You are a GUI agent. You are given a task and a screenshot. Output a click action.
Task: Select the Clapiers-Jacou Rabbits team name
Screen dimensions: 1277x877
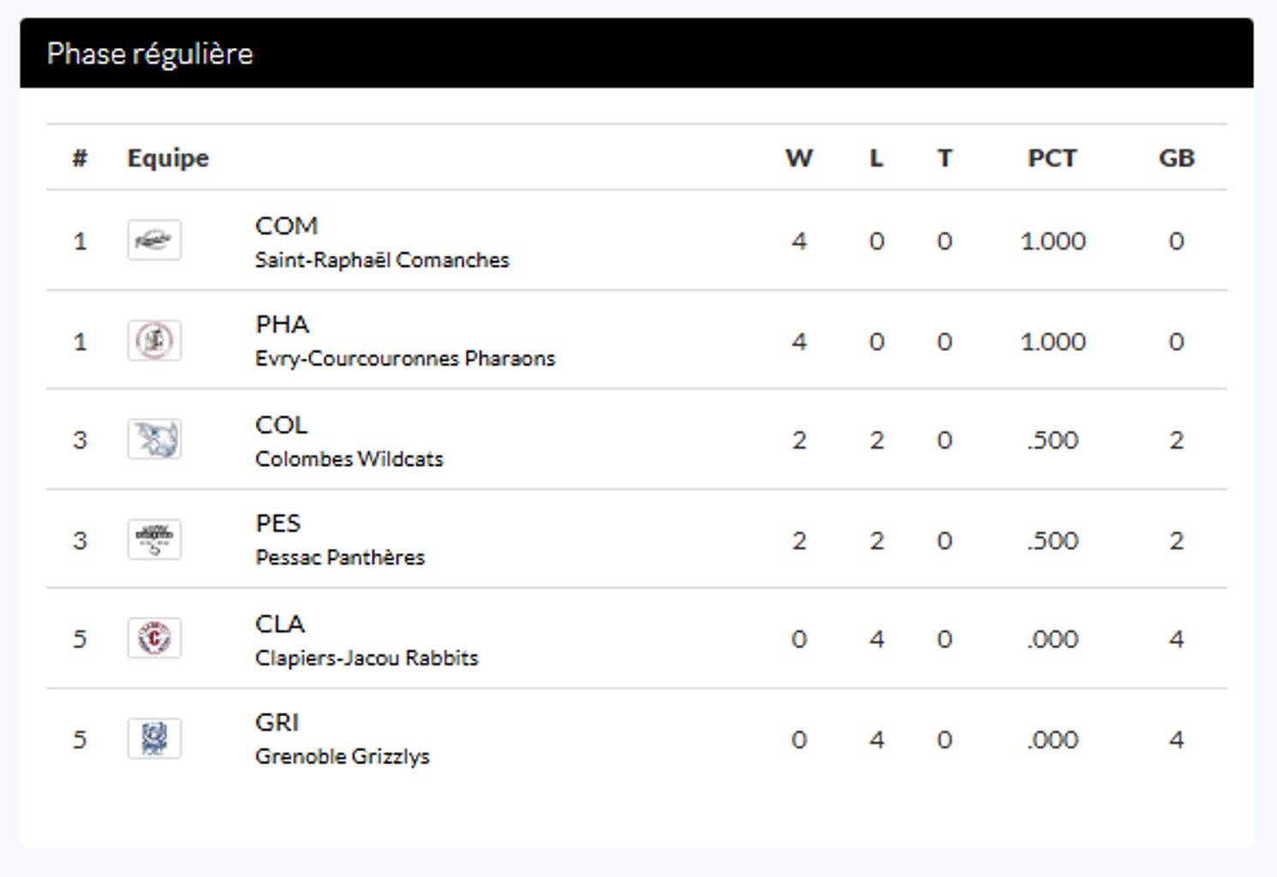pyautogui.click(x=366, y=658)
